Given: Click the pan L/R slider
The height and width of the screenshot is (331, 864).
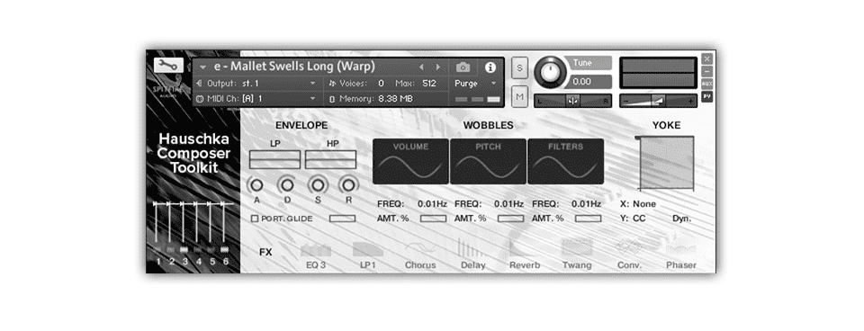Looking at the screenshot, I should pos(572,102).
